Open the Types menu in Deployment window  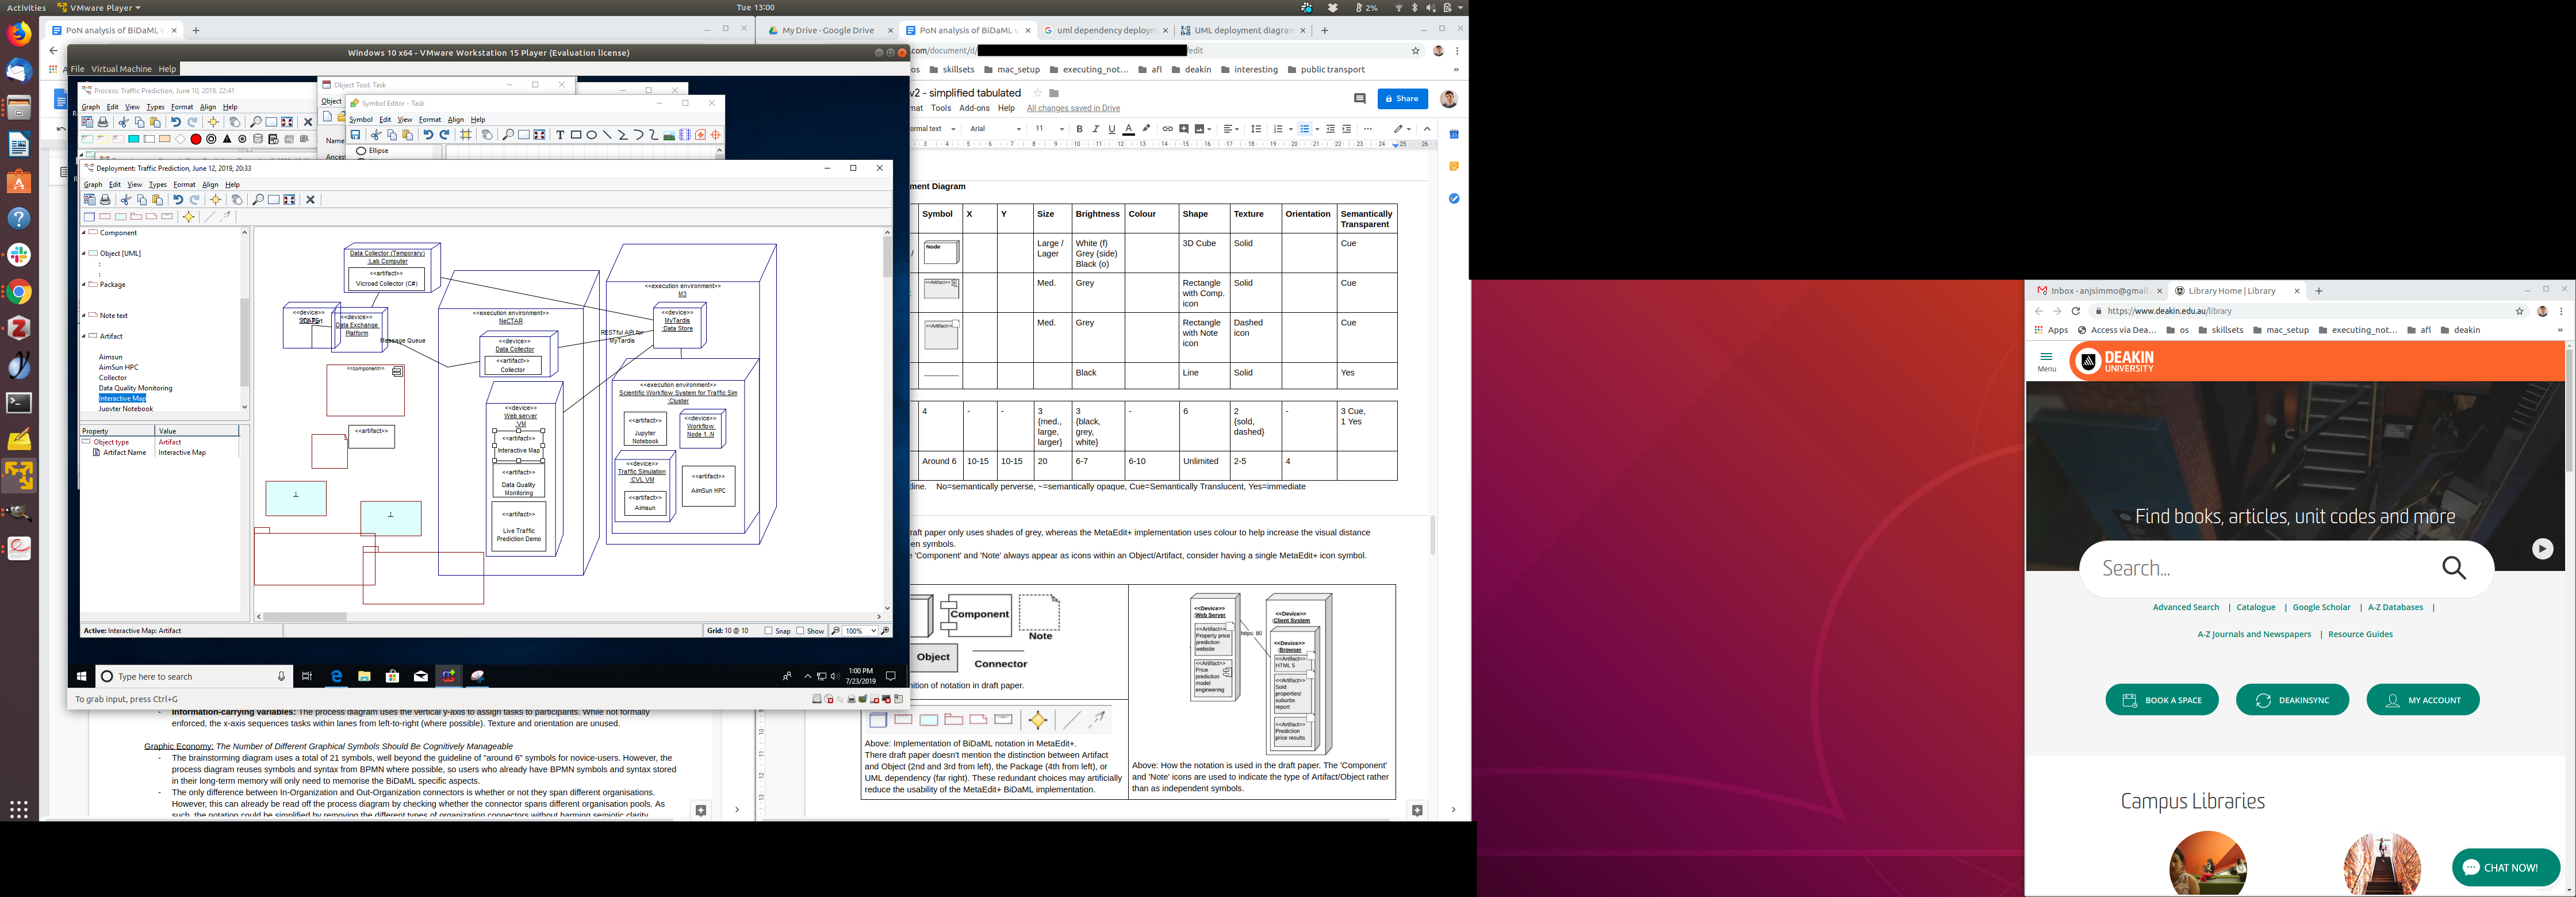pyautogui.click(x=157, y=185)
